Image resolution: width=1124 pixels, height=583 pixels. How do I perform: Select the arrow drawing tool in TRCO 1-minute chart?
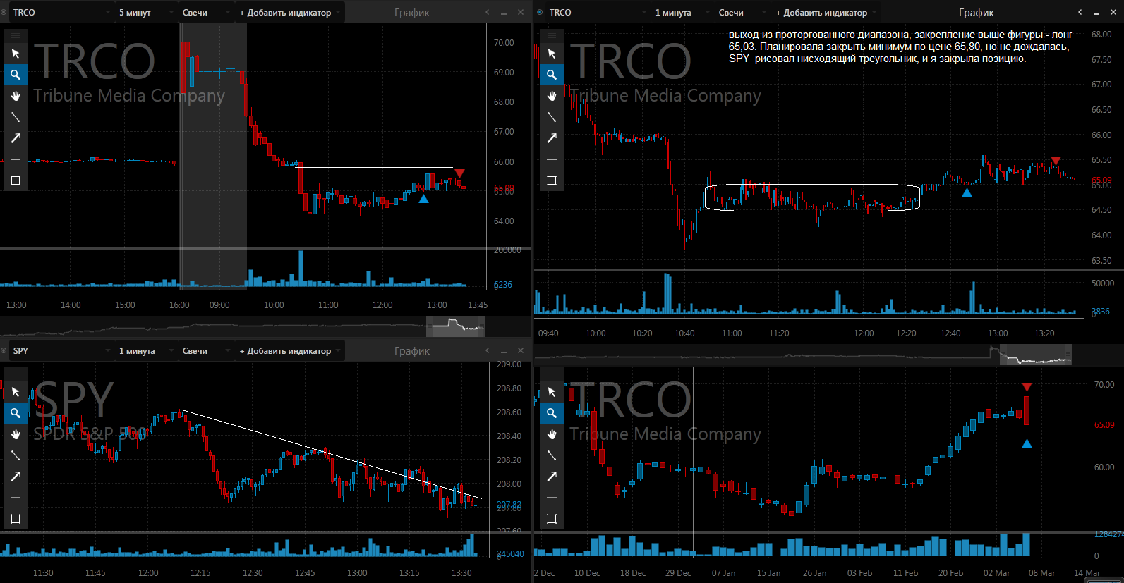click(552, 138)
